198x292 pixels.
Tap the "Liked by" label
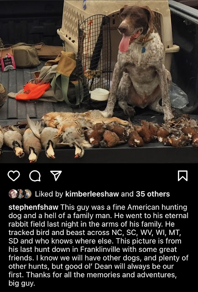(49, 194)
